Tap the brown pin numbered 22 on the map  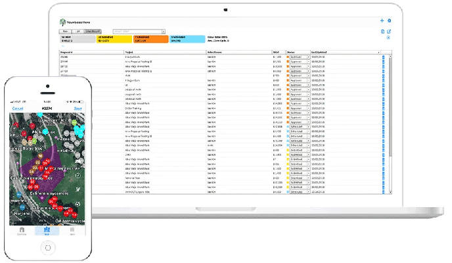tap(37, 162)
